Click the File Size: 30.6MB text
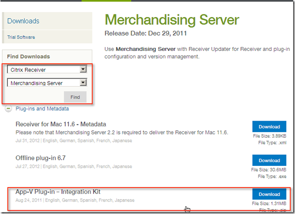This screenshot has height=214, width=295. 269,170
